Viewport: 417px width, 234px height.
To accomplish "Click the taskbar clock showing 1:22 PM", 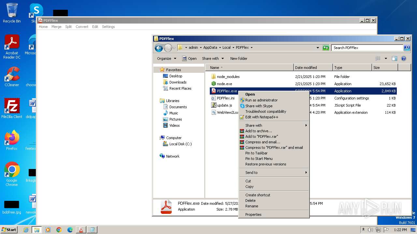I will coord(400,230).
